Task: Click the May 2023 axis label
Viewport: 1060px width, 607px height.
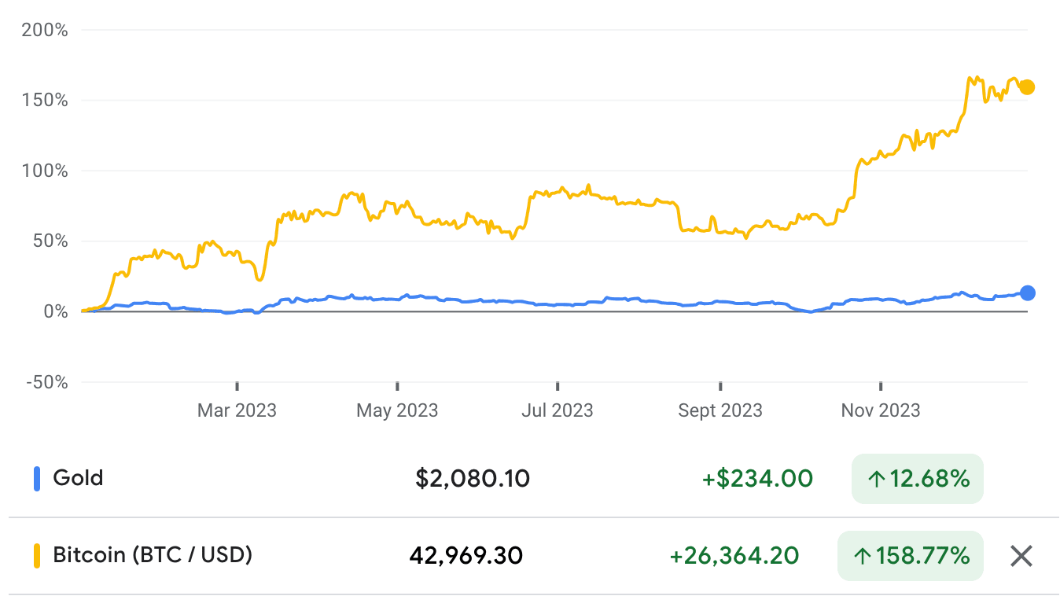Action: click(x=397, y=410)
